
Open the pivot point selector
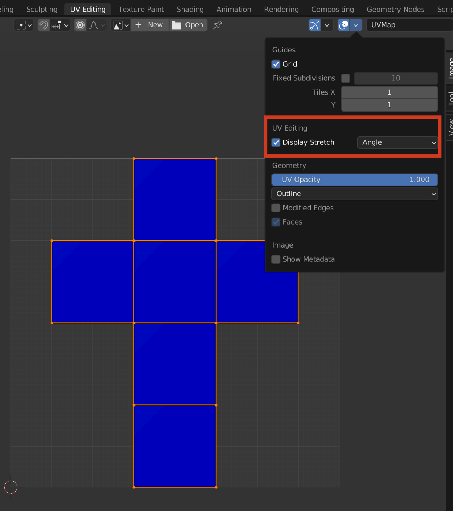(x=24, y=25)
